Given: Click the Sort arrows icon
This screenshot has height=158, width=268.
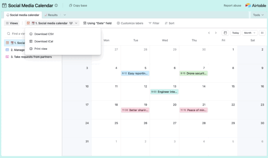Looking at the screenshot, I should 166,23.
